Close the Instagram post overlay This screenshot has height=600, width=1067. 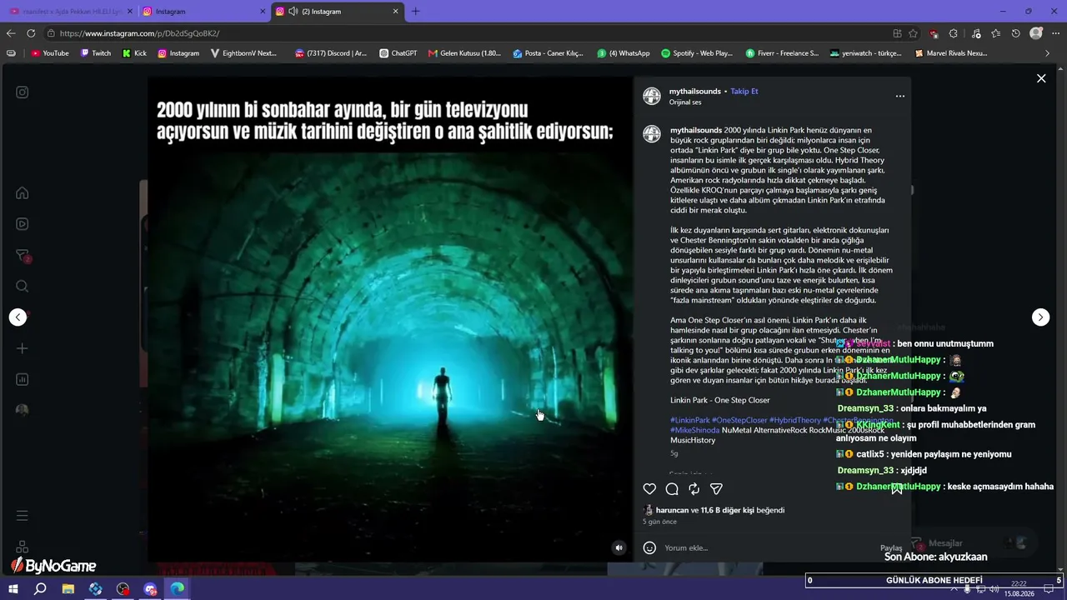click(1041, 78)
